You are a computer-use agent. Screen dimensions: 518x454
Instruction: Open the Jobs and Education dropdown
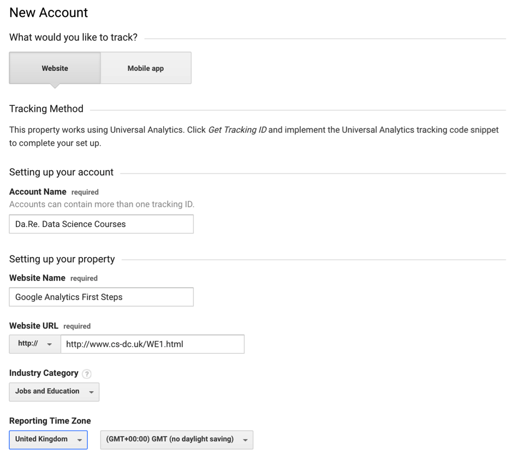(x=54, y=392)
